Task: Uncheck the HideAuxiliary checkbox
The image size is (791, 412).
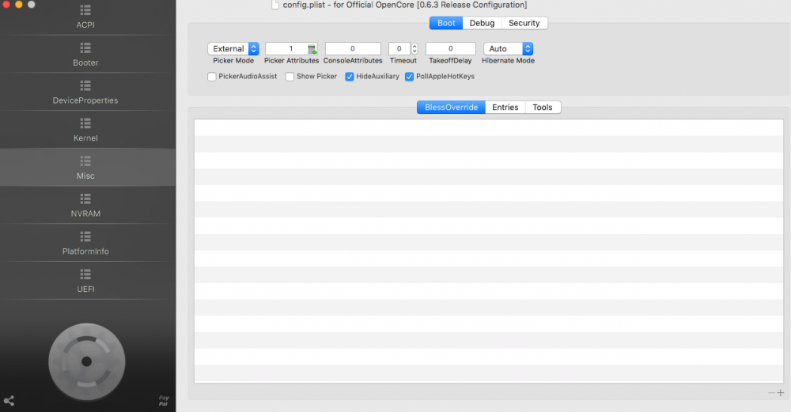Action: click(350, 77)
